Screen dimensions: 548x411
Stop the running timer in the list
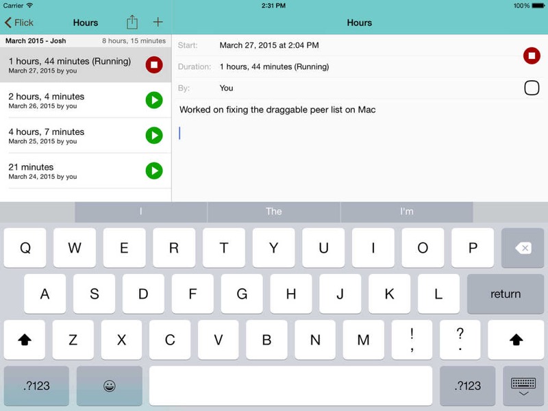pos(154,65)
